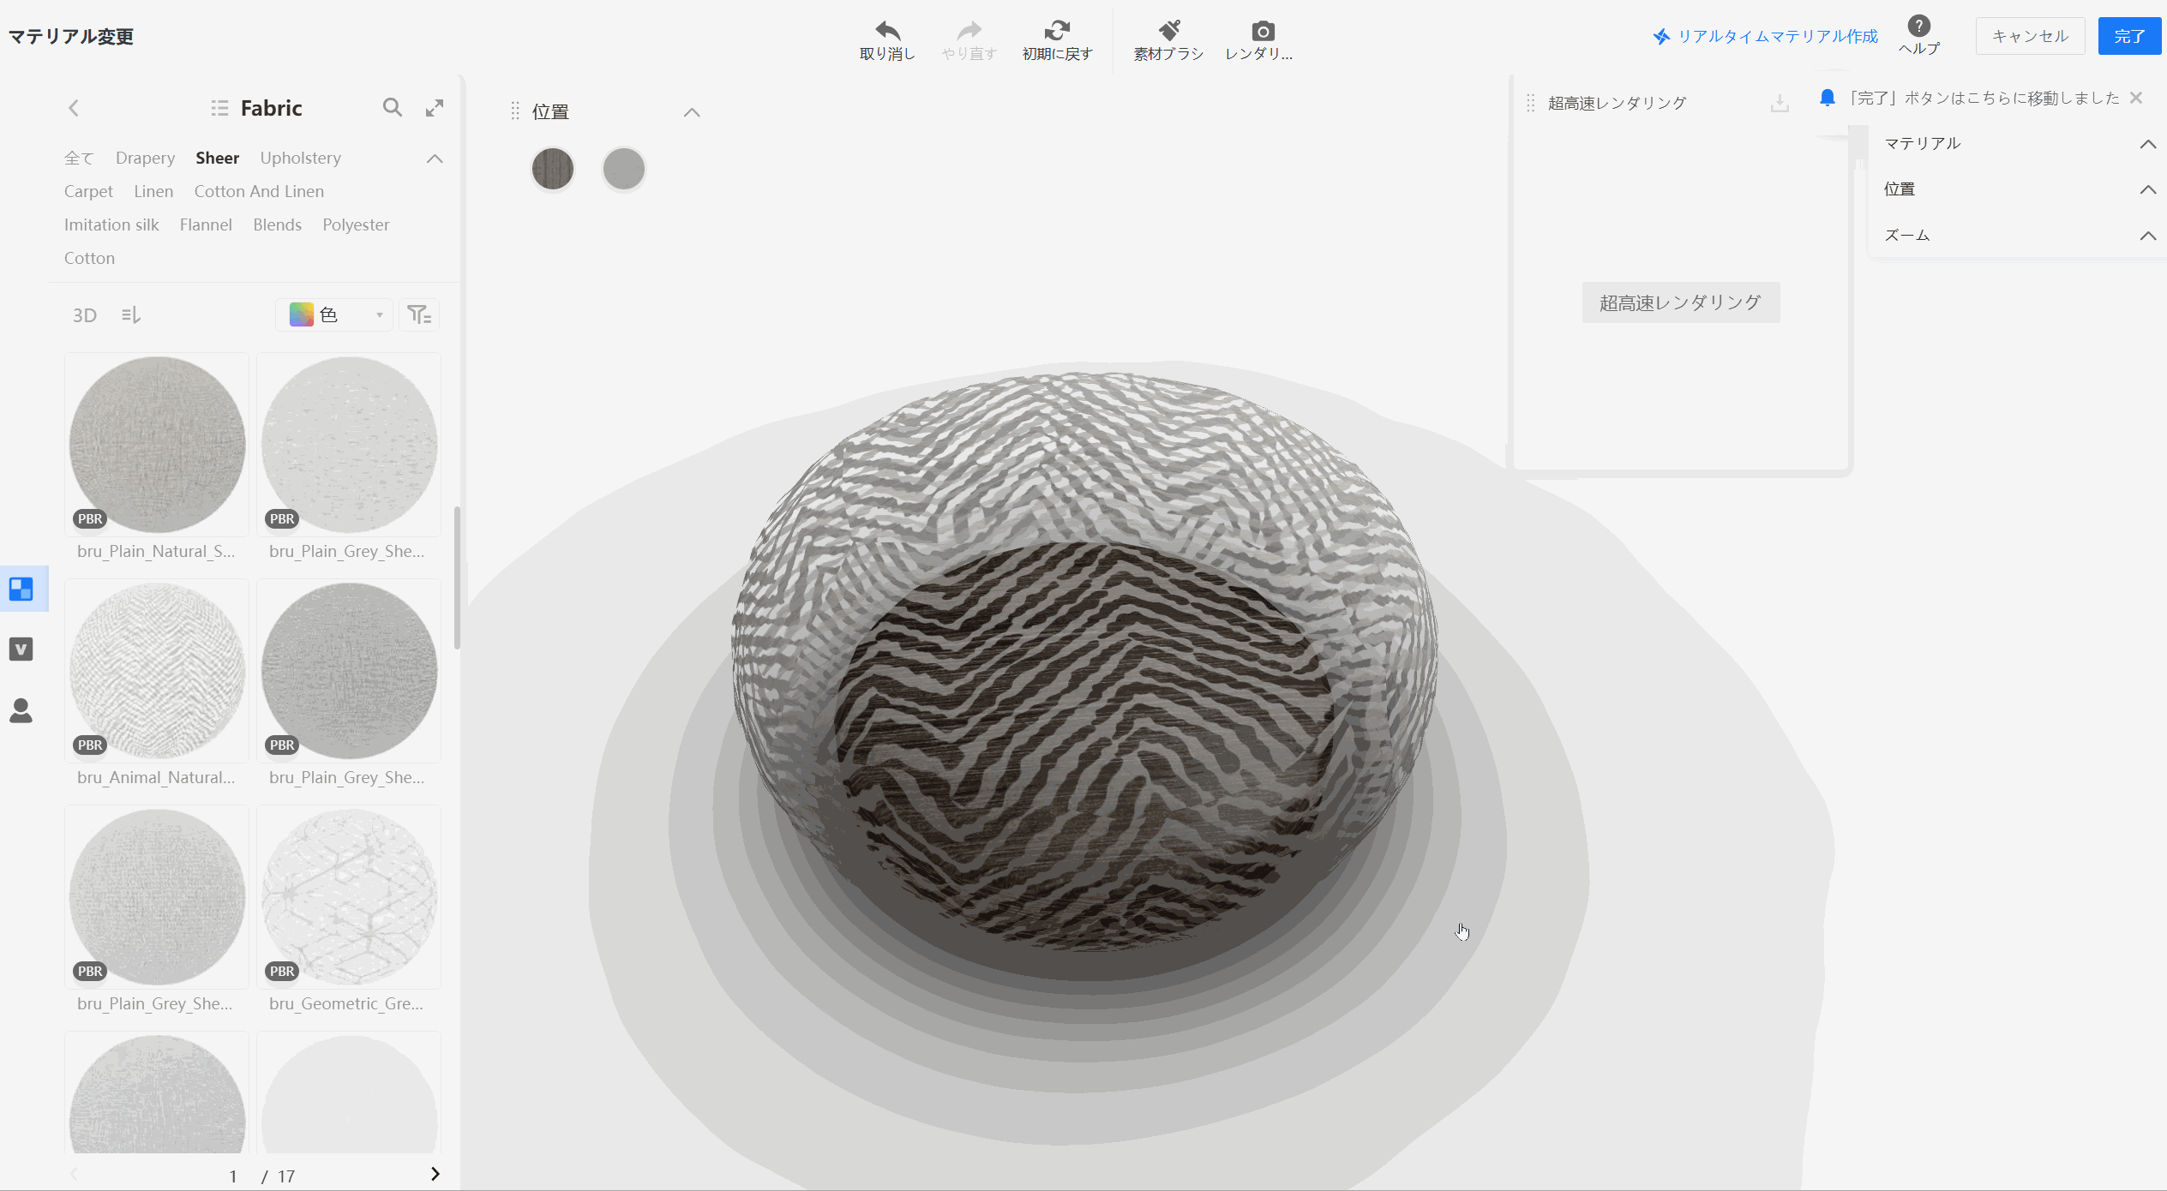
Task: Apply bru_Plain_Natural_S... material thumbnail
Action: 157,445
